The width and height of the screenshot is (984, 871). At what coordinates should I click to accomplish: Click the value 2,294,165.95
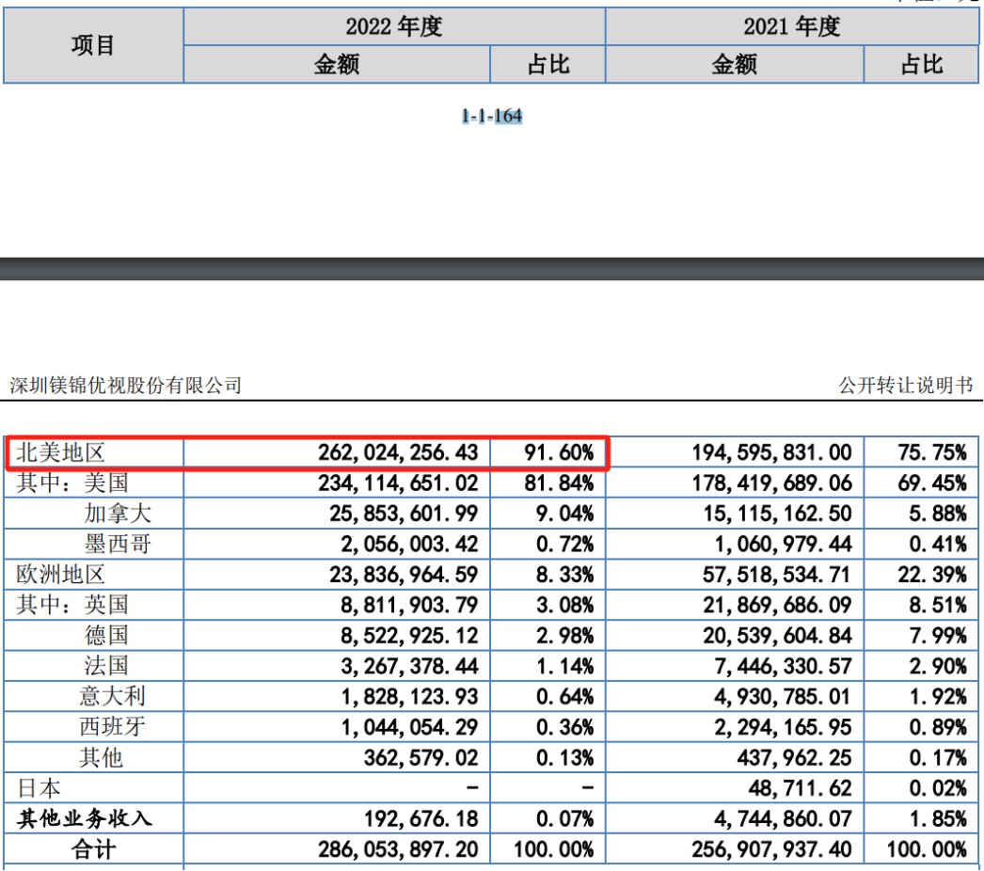pyautogui.click(x=784, y=727)
